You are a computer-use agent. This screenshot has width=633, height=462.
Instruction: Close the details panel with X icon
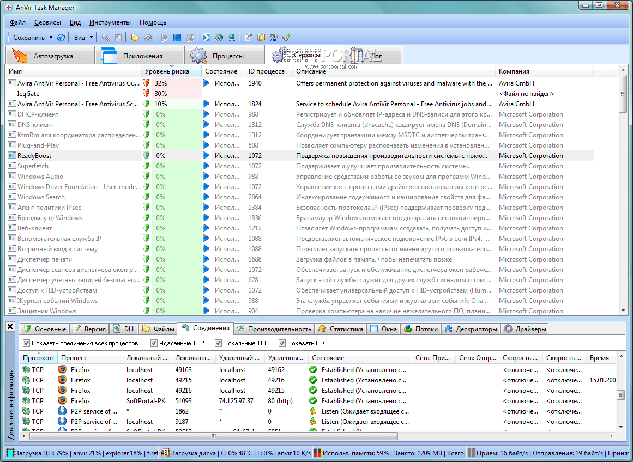(x=10, y=327)
